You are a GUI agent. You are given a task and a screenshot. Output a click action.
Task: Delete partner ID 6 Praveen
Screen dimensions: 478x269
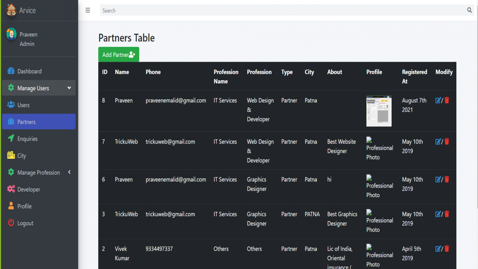coord(447,179)
